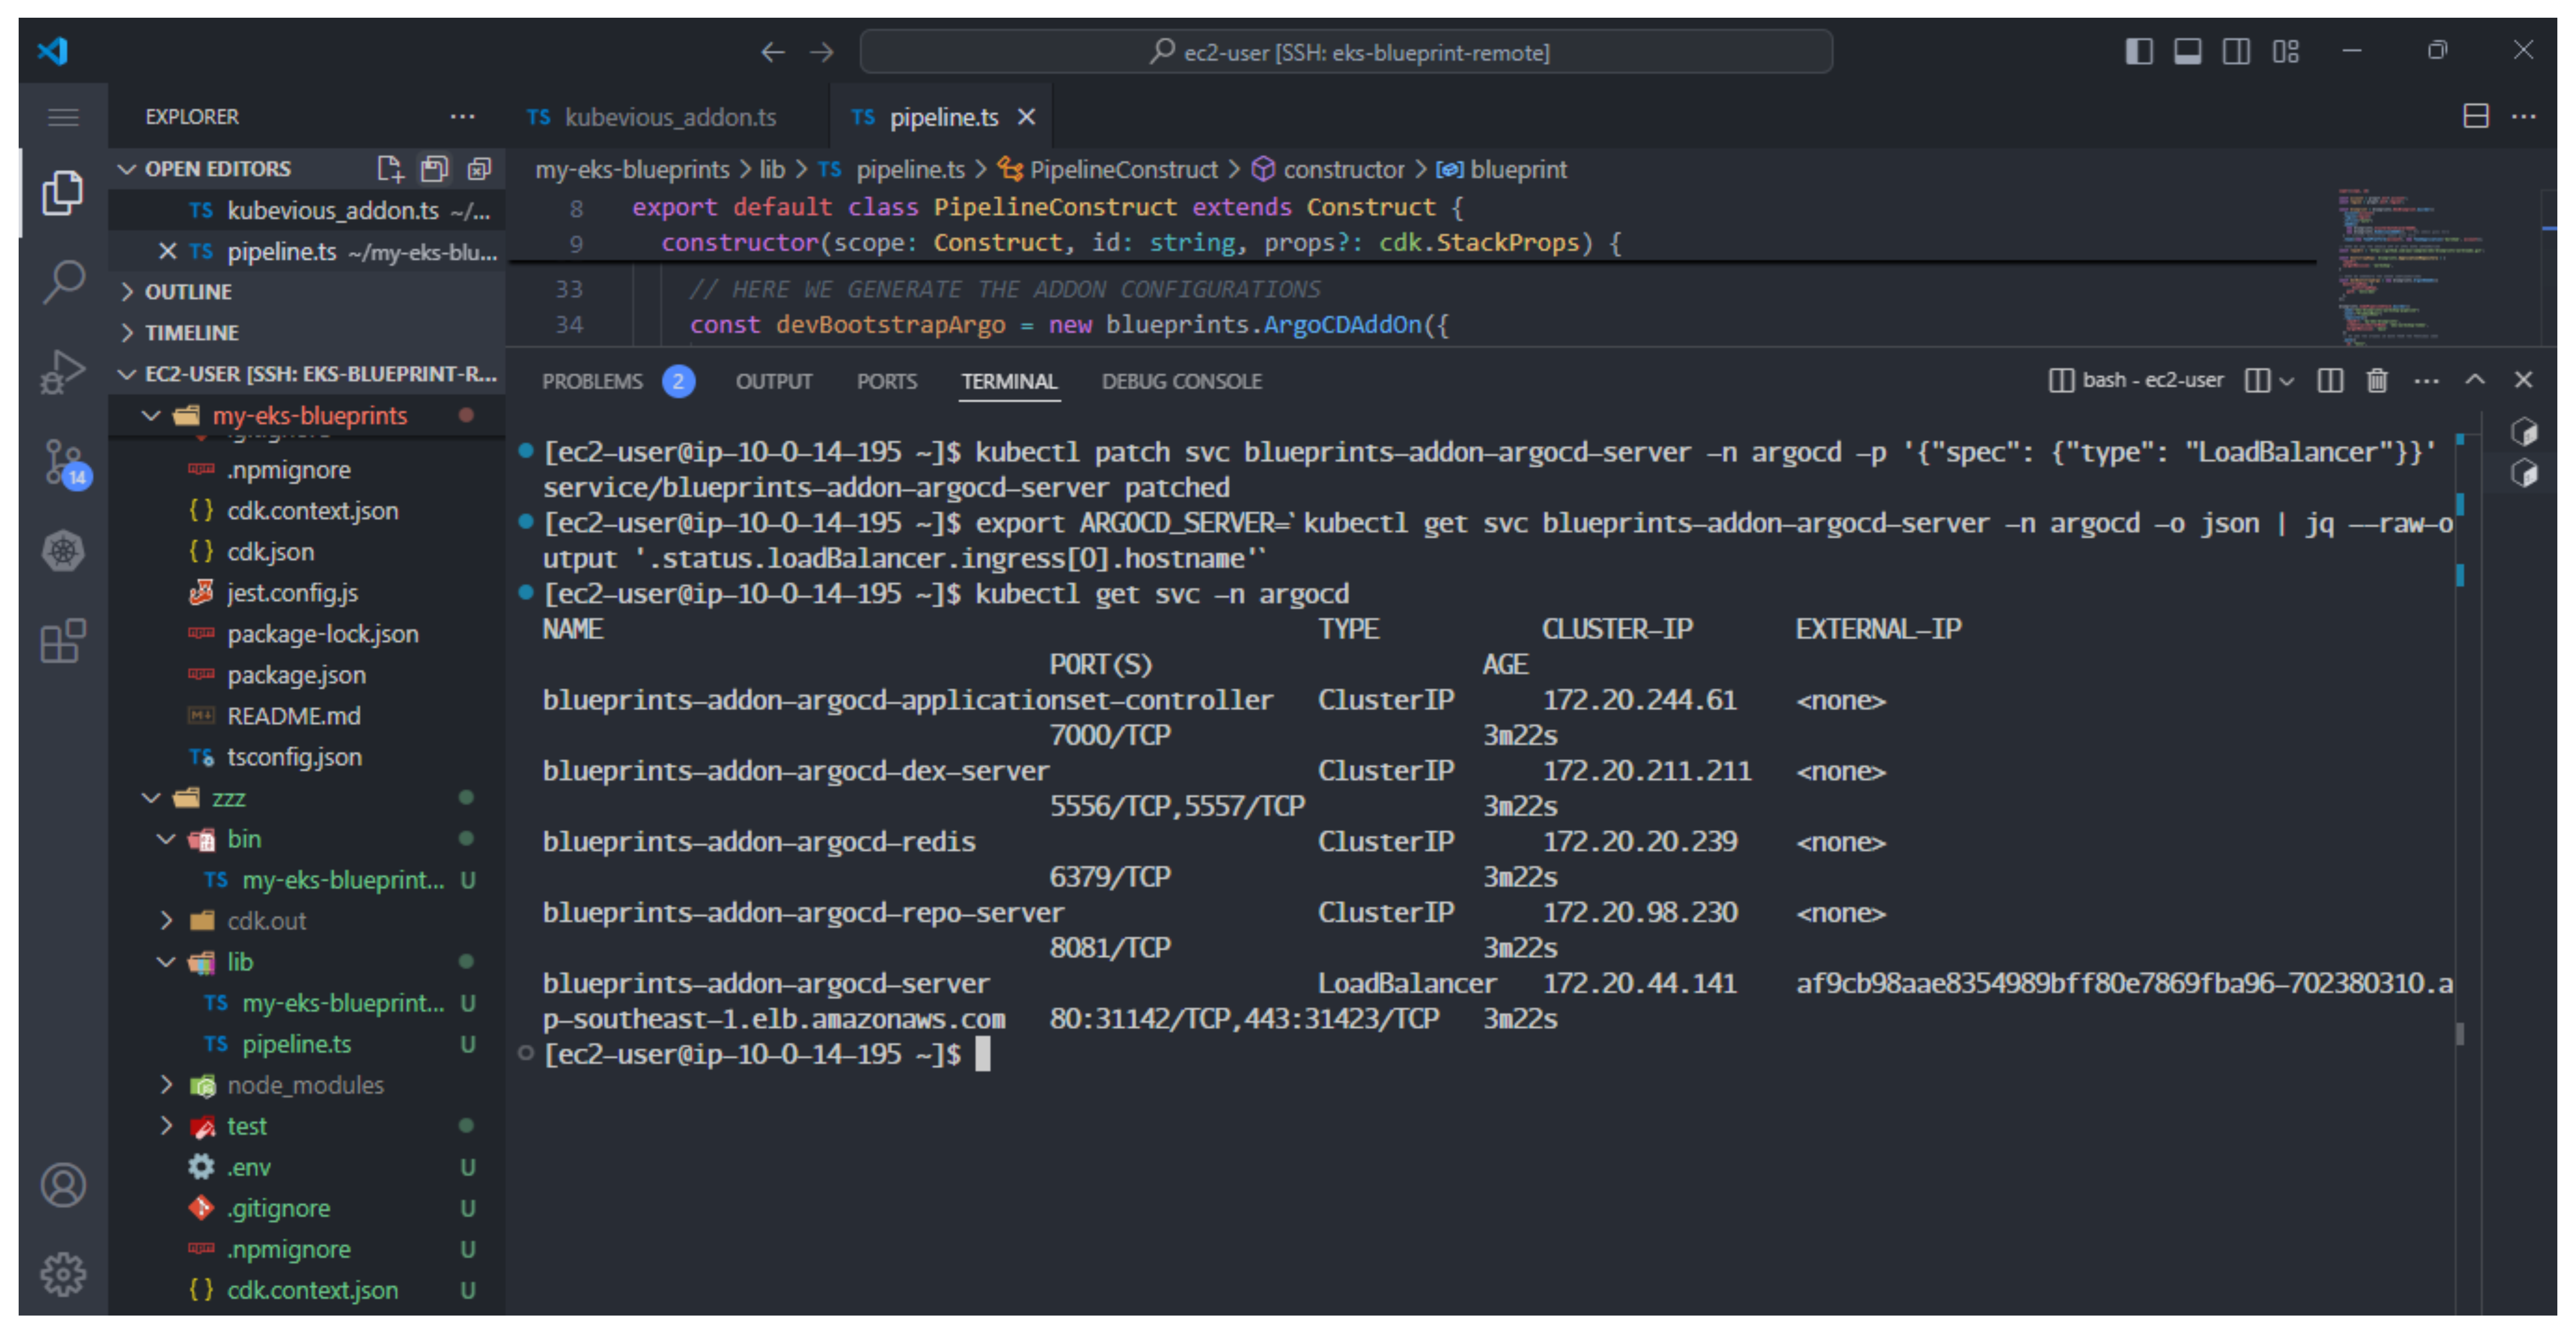Viewport: 2576px width, 1337px height.
Task: Click the Kill Terminal trash icon
Action: pyautogui.click(x=2377, y=381)
